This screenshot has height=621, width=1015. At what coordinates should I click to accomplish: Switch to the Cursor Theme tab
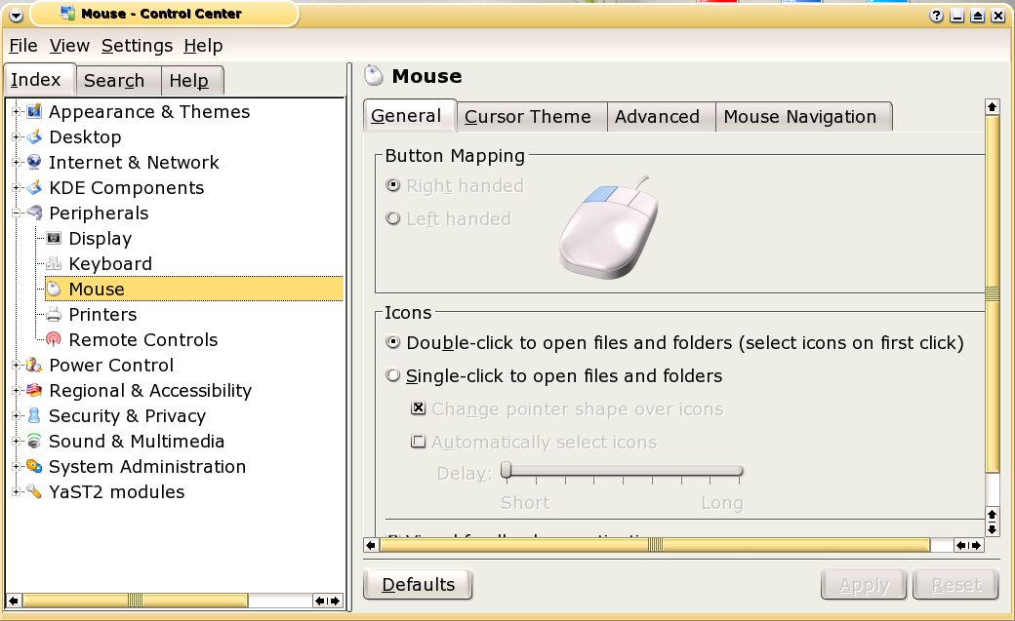(x=532, y=116)
